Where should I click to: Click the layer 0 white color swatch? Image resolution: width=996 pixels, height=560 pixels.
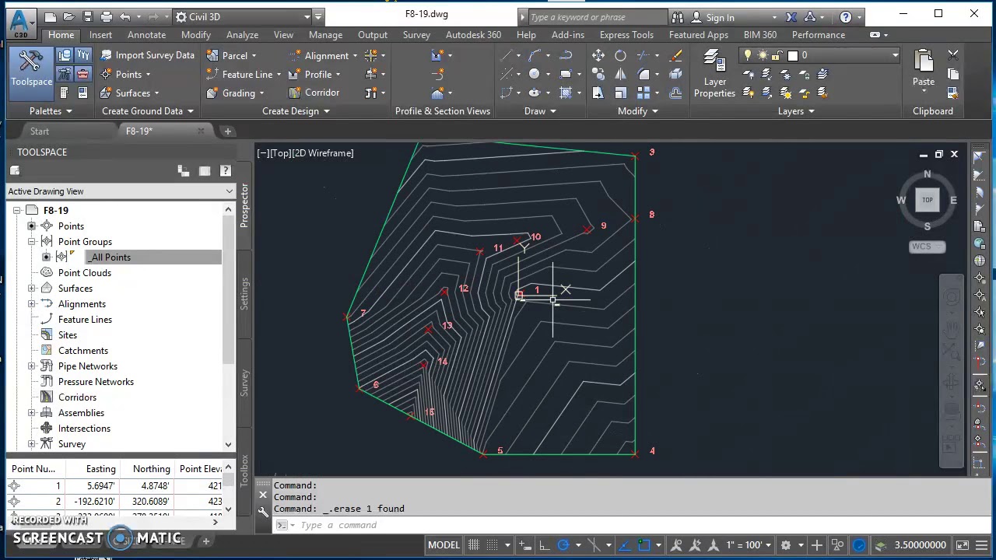coord(793,55)
